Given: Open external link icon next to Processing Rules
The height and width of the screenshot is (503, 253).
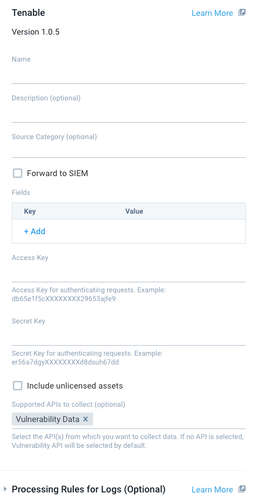Looking at the screenshot, I should click(242, 489).
